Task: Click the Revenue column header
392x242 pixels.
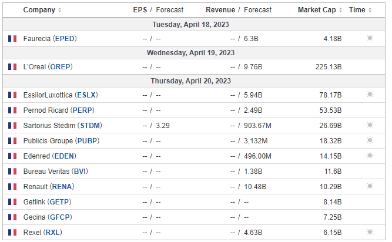Action: [220, 10]
